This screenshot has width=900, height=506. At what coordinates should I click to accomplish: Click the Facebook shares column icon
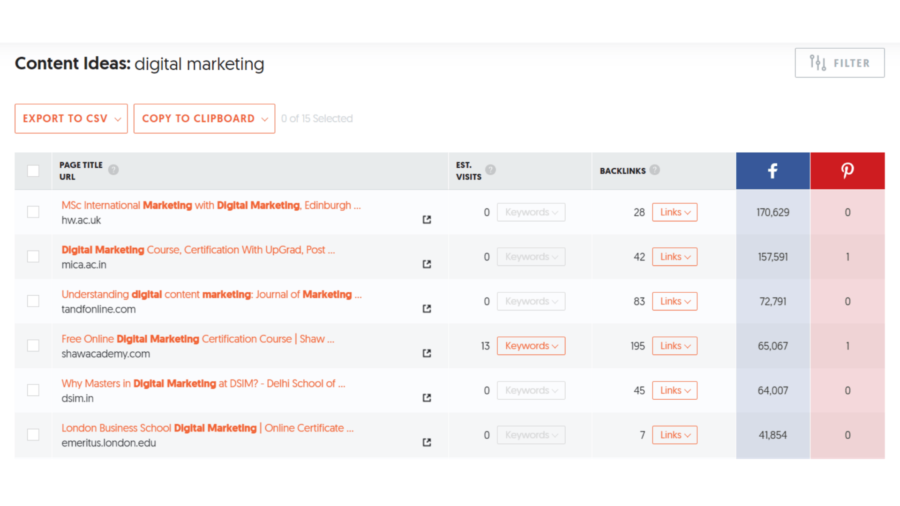pos(772,171)
